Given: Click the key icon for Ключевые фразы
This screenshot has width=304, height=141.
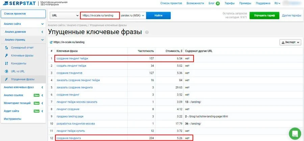Looking at the screenshot, I should (7, 56).
